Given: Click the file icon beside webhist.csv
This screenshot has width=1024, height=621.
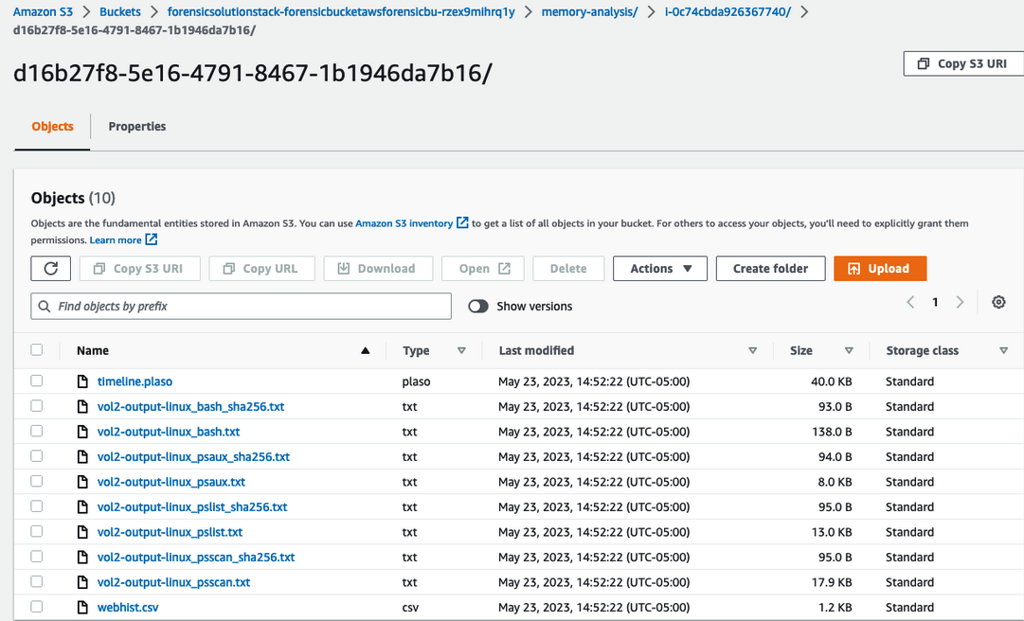Looking at the screenshot, I should [82, 608].
